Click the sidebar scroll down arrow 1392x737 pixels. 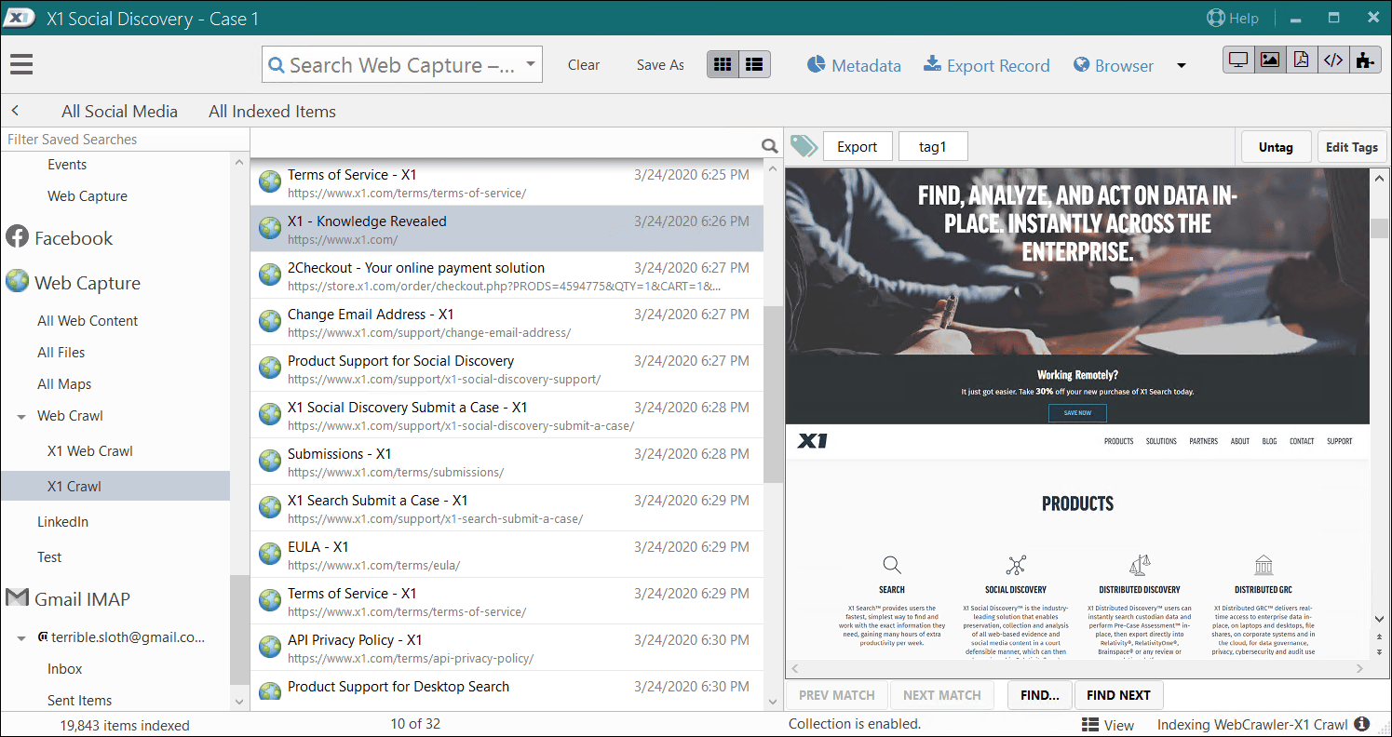point(239,701)
